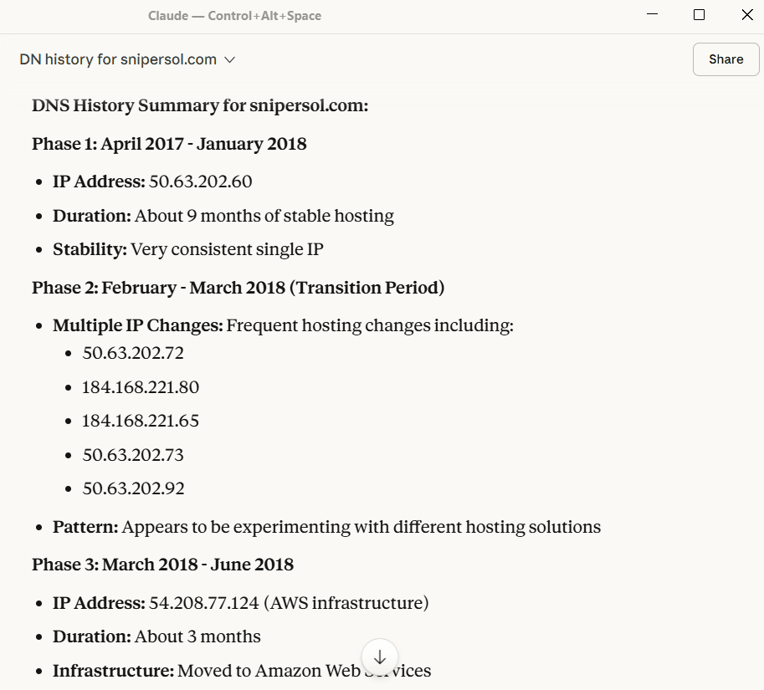Click the window title 'Claude — Control+Alt+Space'
Image resolution: width=764 pixels, height=690 pixels.
point(235,16)
